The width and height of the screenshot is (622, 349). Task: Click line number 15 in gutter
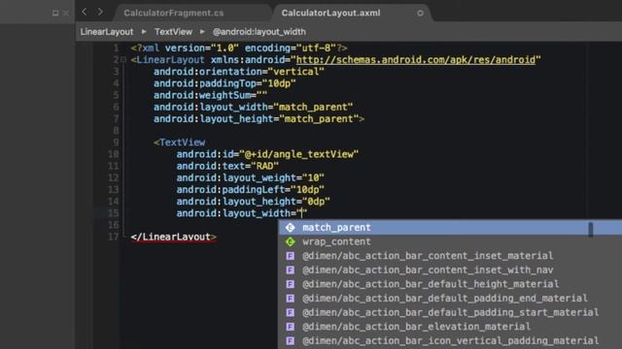click(114, 213)
